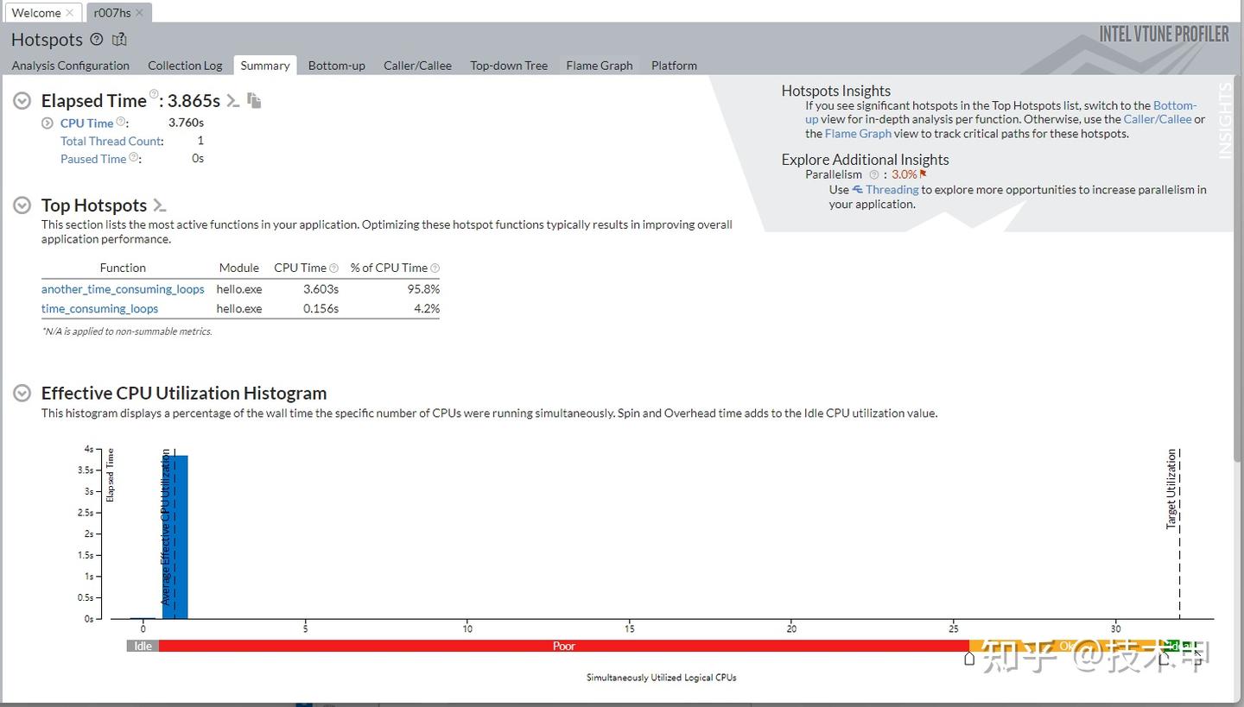
Task: Click the help icon on % of CPU Time header
Action: [436, 268]
